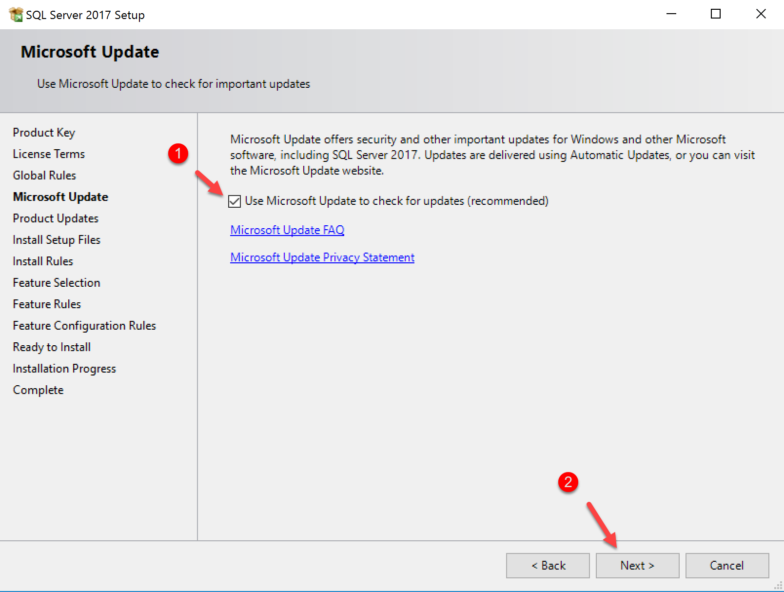
Task: Maximize the SQL Server Setup window
Action: tap(716, 14)
